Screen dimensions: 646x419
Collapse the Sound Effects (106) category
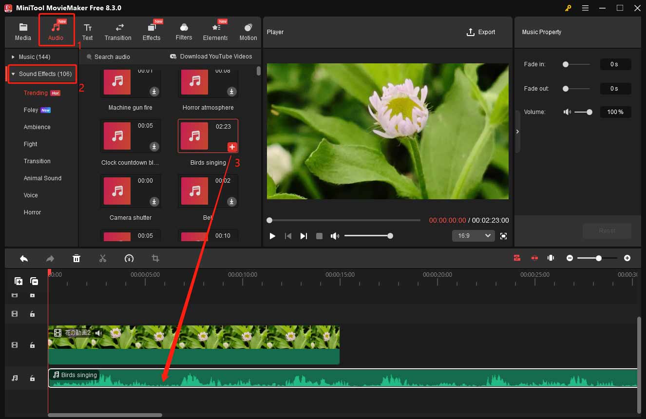pyautogui.click(x=43, y=74)
